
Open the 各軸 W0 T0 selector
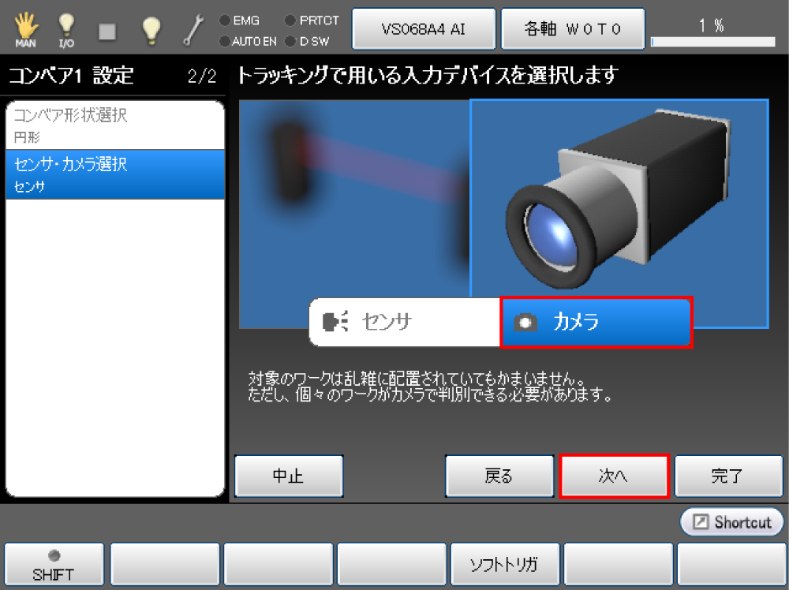pyautogui.click(x=573, y=29)
